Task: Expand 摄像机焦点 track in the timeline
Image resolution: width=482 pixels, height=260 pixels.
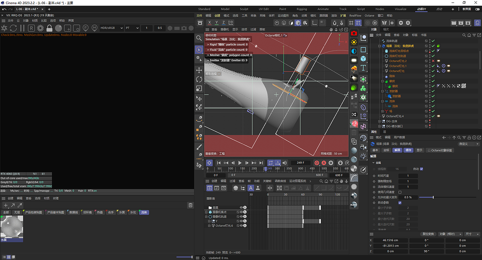Action: pyautogui.click(x=206, y=212)
